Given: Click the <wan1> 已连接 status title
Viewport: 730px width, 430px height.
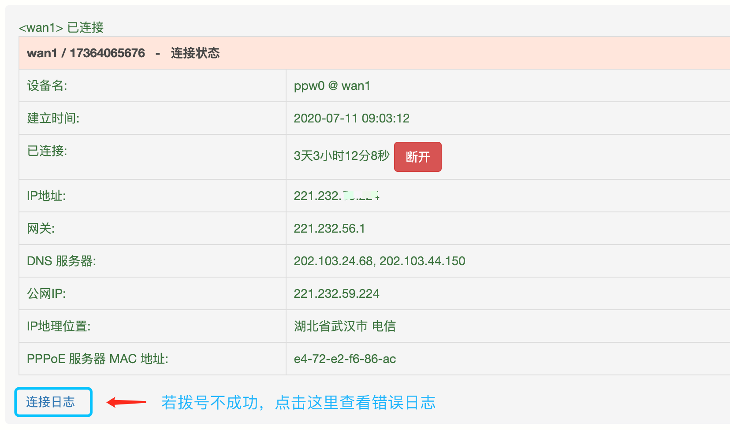Looking at the screenshot, I should pyautogui.click(x=61, y=27).
